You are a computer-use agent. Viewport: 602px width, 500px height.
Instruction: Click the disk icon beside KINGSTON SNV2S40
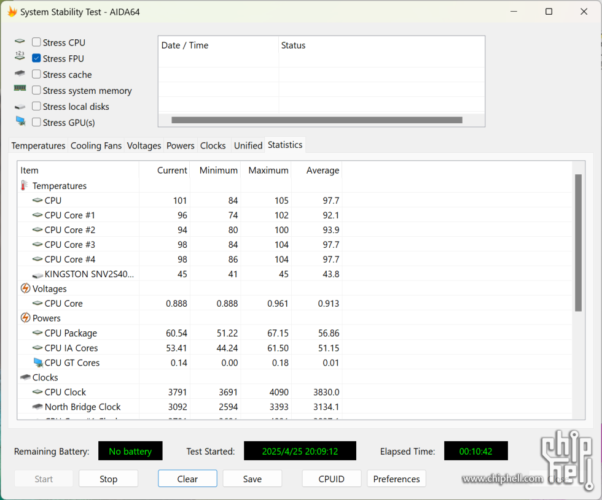point(37,275)
